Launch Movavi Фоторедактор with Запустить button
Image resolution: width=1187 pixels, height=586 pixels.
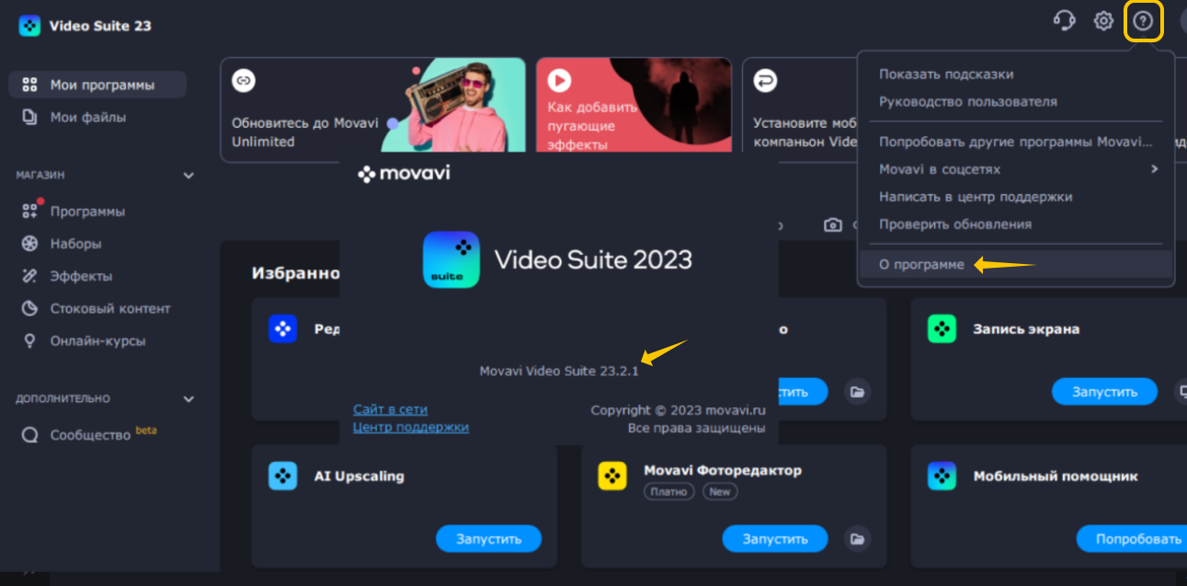tap(775, 539)
